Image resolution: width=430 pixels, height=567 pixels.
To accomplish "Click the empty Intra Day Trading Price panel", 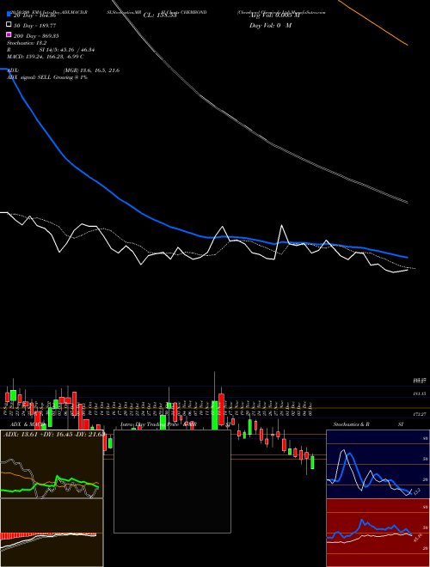I will [172, 481].
